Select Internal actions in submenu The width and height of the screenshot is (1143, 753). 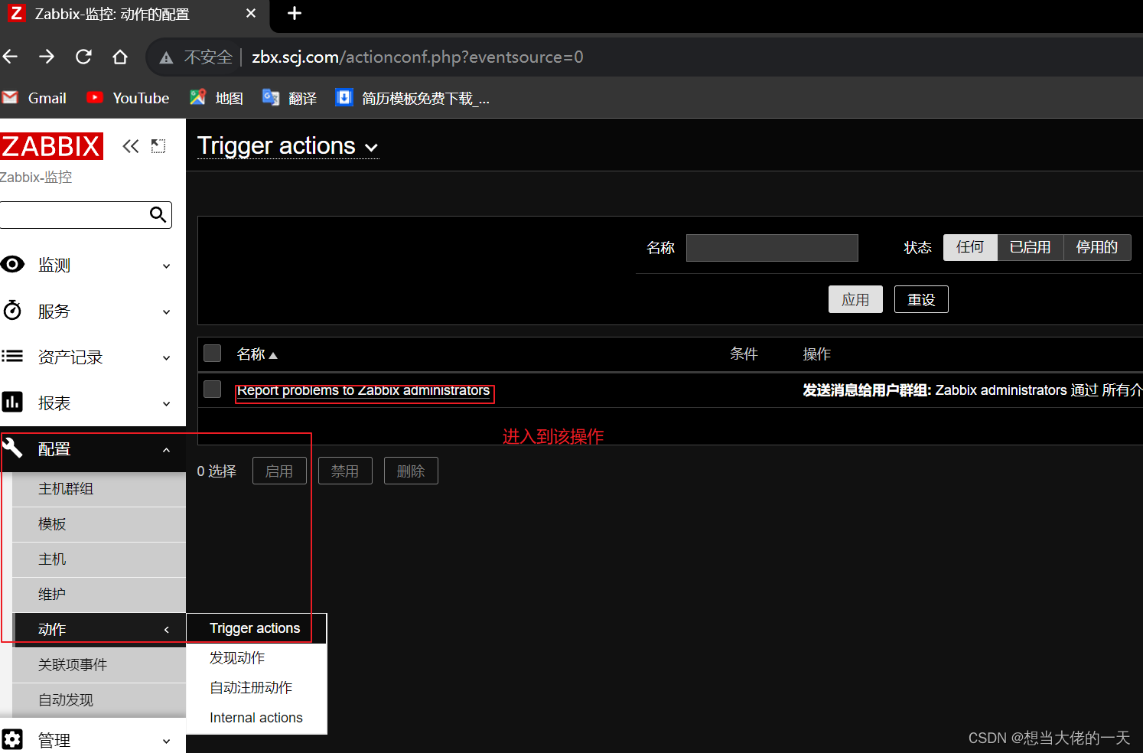coord(256,718)
